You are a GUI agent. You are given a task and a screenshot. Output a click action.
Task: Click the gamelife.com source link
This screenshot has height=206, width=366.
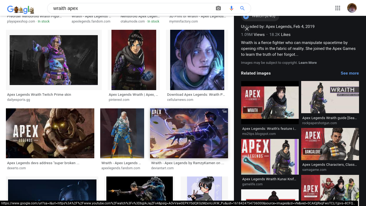252,184
